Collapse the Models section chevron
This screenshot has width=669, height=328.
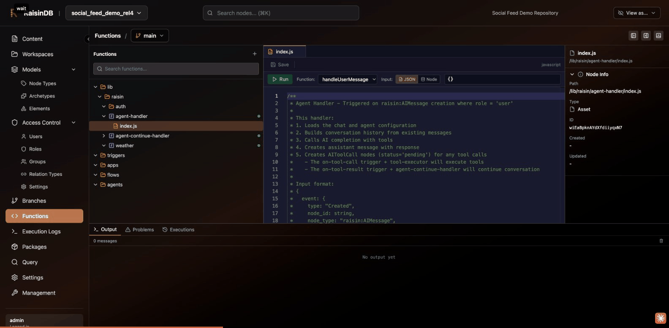(73, 69)
